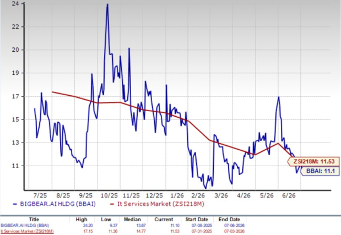Click the 2/26 x-axis label
This screenshot has width=341, height=235.
[198, 195]
